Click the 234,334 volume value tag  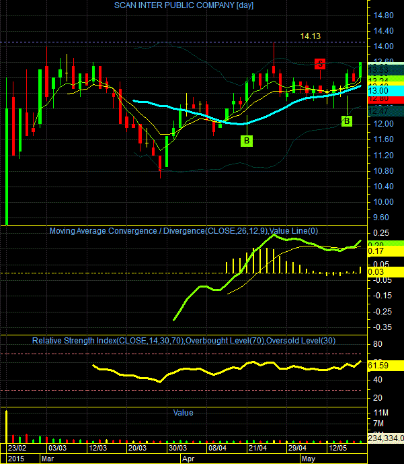coord(386,438)
